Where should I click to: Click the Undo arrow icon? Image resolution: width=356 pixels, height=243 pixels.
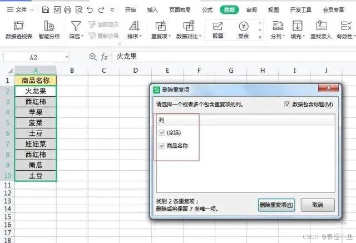90,10
